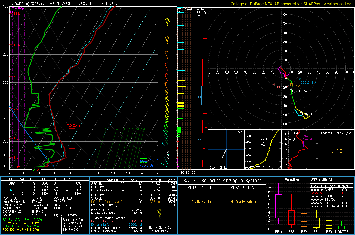The width and height of the screenshot is (355, 235).
Task: Click the 850-500mb LR value
Action: tap(21, 226)
